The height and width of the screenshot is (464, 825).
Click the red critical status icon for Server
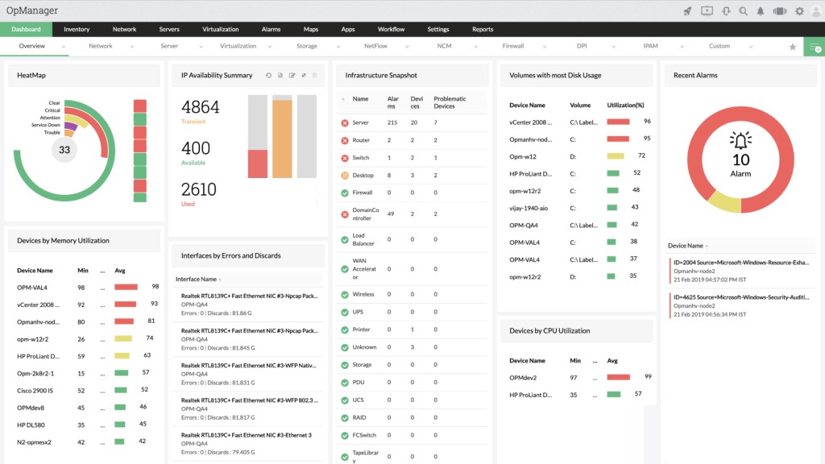point(345,123)
